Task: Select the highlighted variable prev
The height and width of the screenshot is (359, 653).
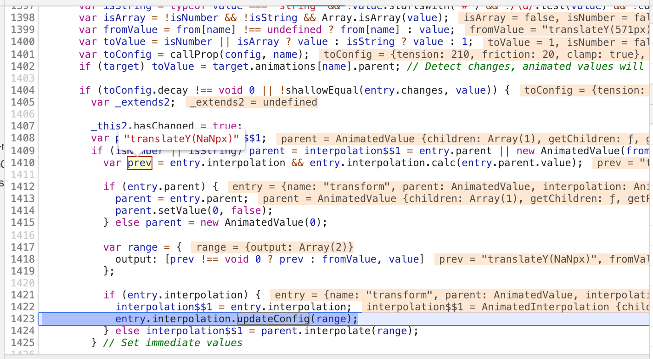Action: 139,163
